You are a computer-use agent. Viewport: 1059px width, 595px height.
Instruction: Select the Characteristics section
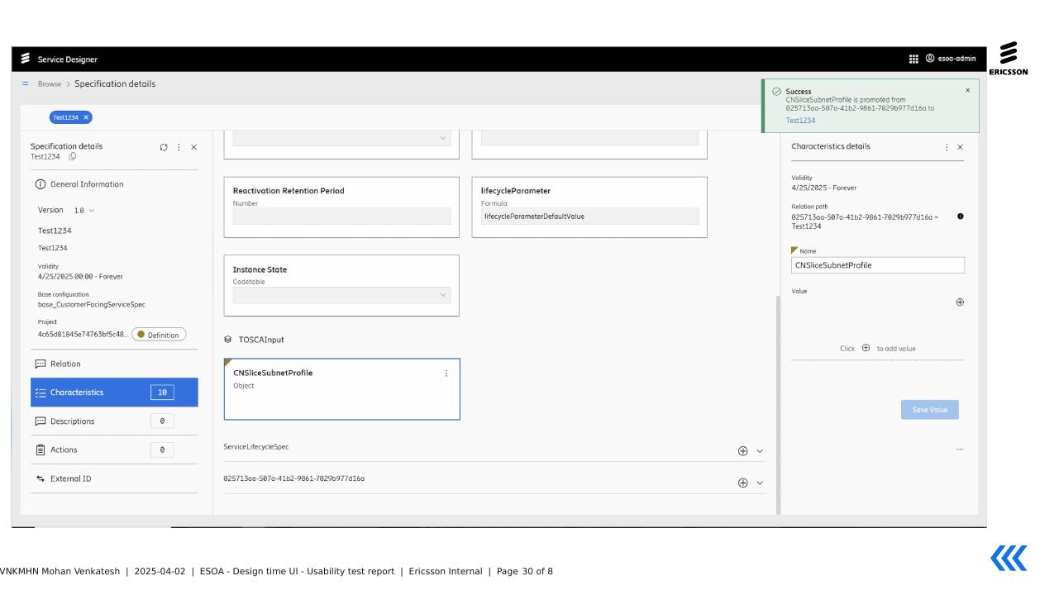tap(114, 393)
